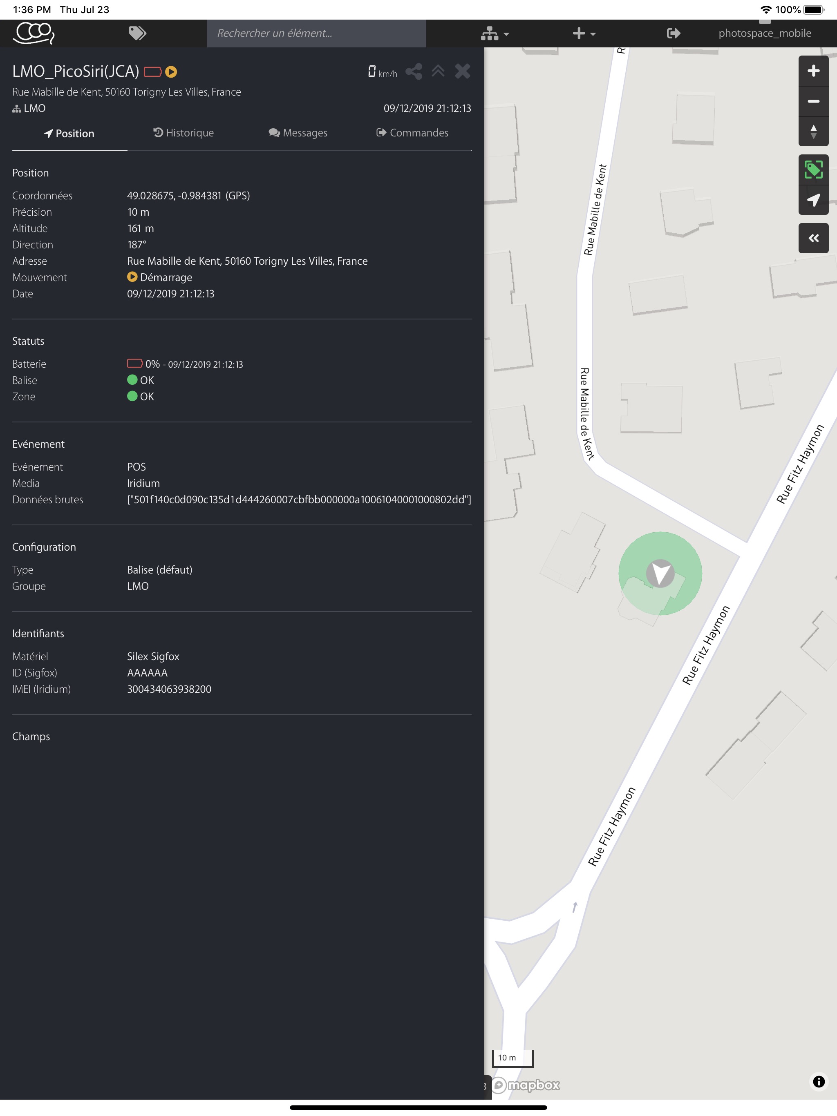
Task: Click the orange play status icon in title
Action: coord(171,71)
